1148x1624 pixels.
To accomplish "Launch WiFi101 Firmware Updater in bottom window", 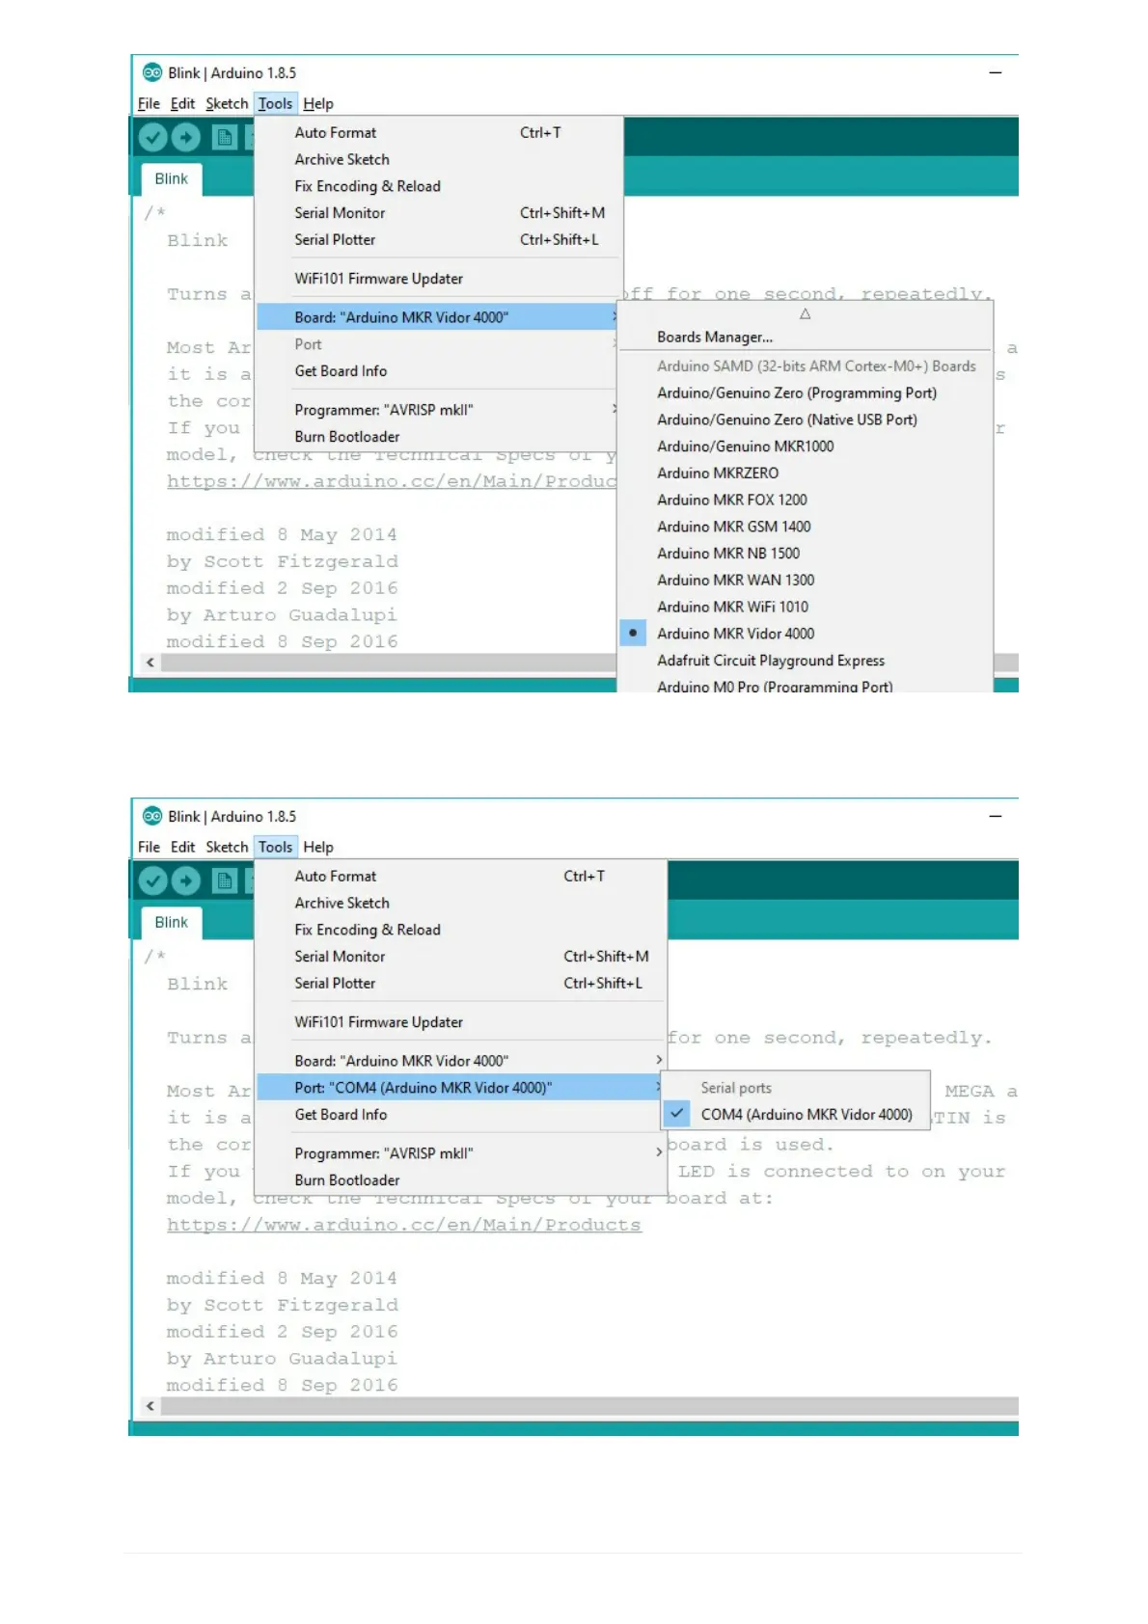I will (x=461, y=1021).
